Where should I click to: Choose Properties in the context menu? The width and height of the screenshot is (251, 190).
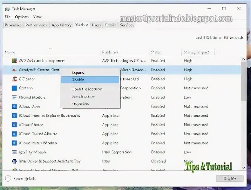(90, 103)
